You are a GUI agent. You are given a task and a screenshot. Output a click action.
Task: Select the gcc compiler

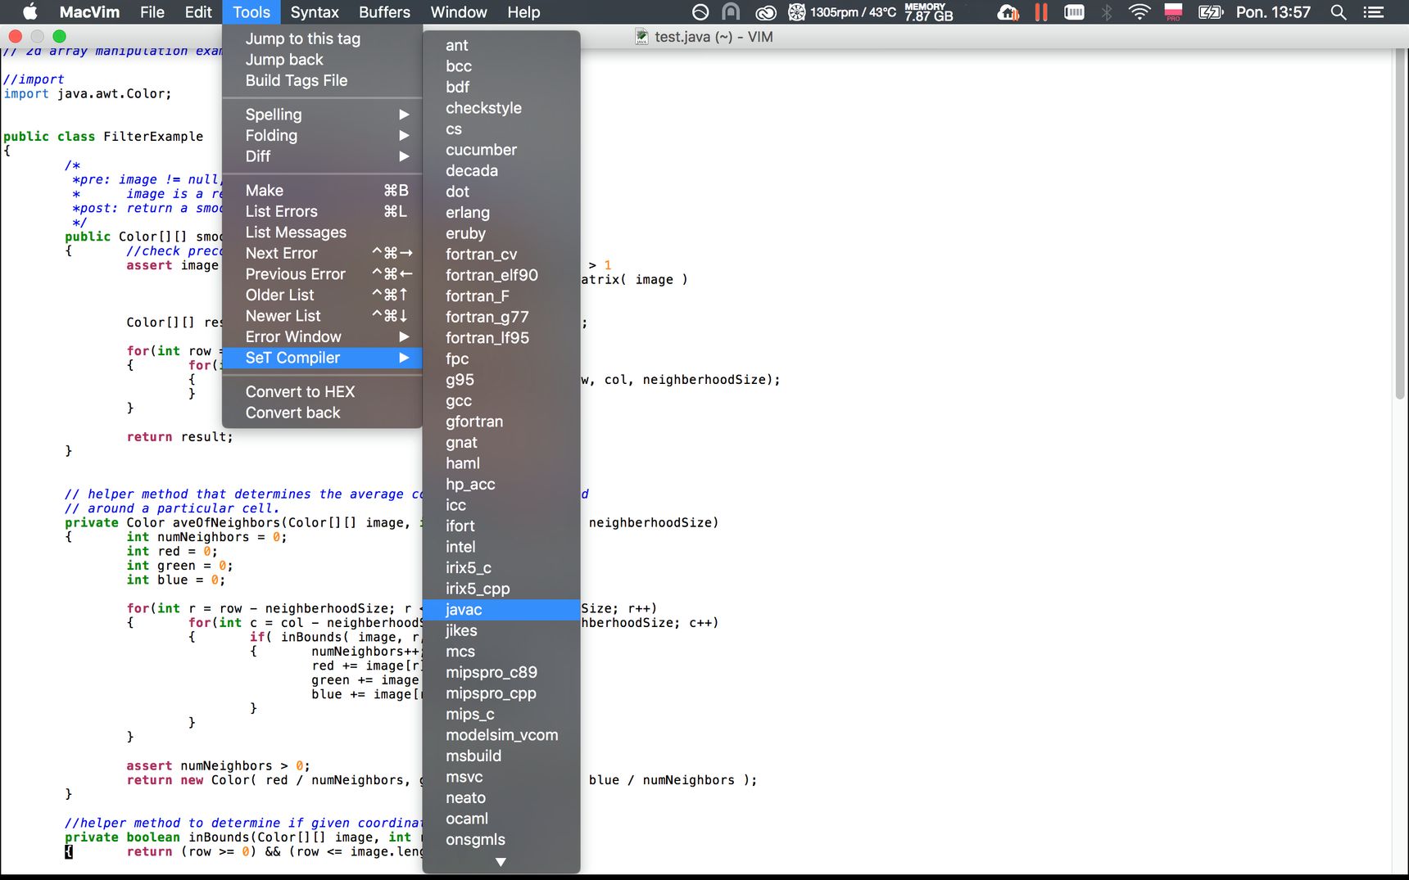click(501, 401)
